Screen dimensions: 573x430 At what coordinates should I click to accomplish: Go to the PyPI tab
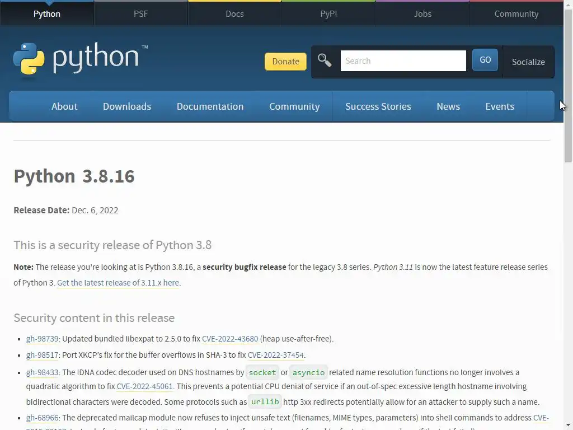pos(328,13)
